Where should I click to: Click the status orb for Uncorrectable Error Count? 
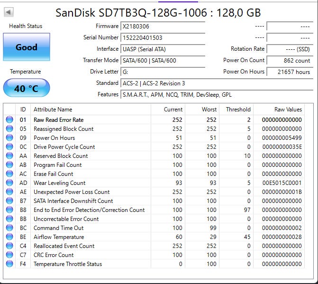click(9, 219)
